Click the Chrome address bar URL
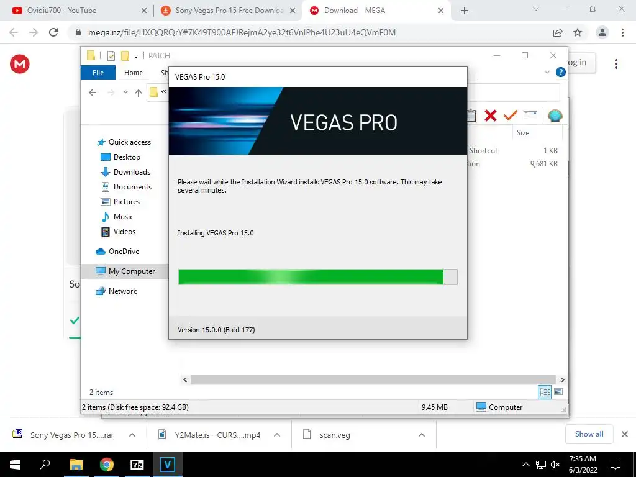This screenshot has height=477, width=636. click(242, 32)
